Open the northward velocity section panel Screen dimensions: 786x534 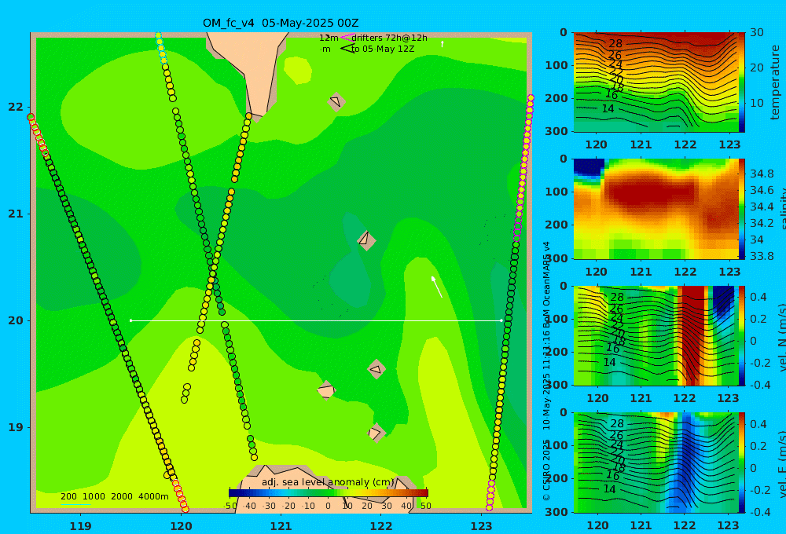pos(655,335)
